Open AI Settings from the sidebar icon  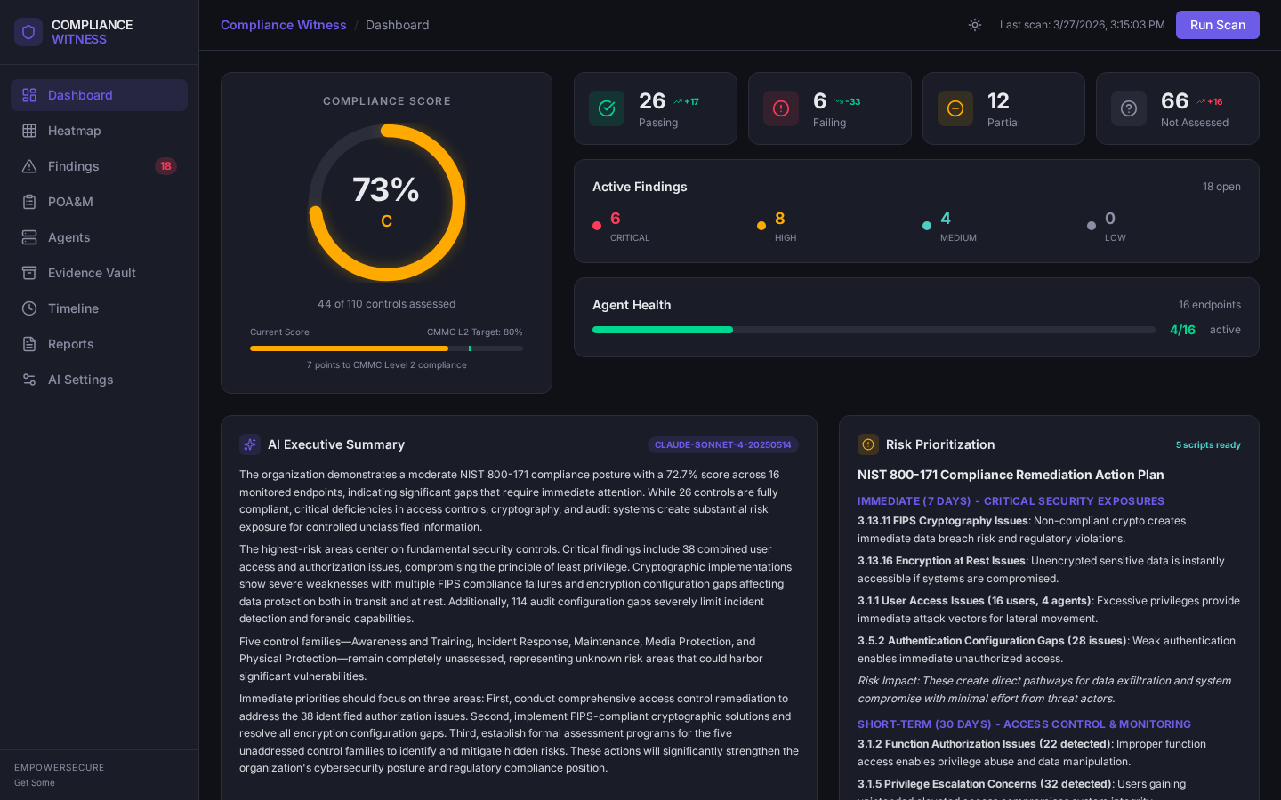tap(30, 380)
